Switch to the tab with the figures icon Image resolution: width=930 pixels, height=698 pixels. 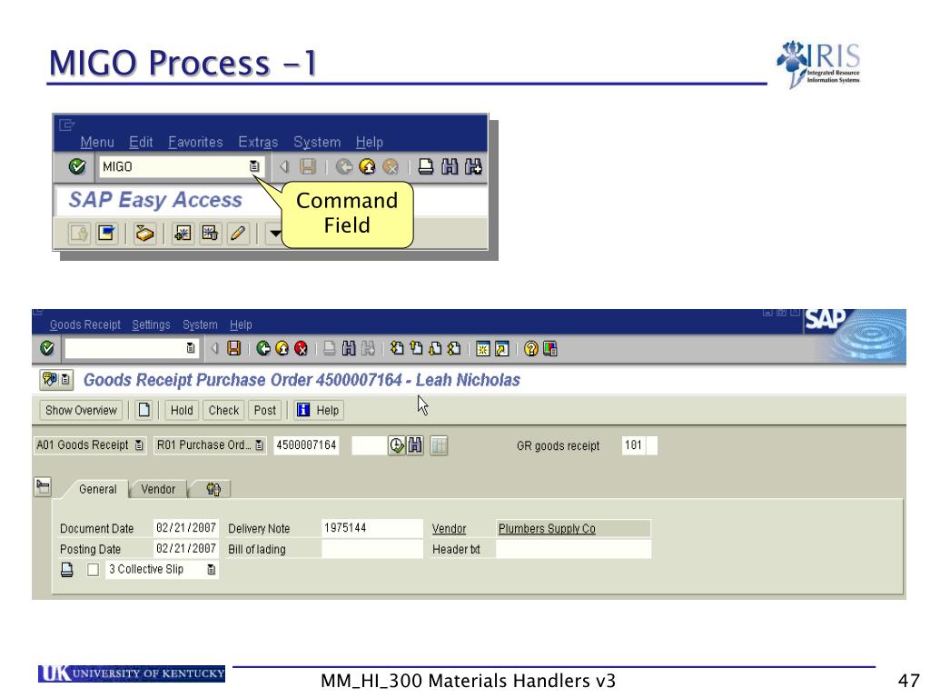(213, 489)
